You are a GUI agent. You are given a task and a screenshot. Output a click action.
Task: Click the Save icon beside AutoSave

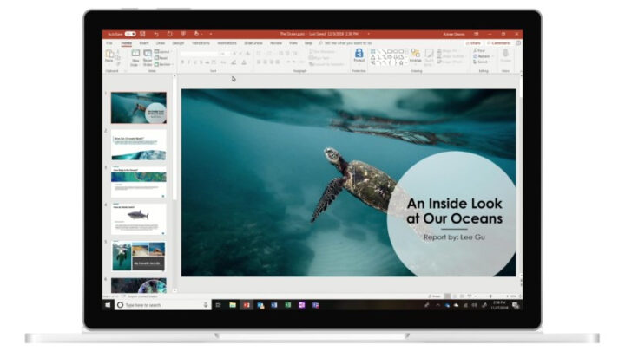(x=142, y=34)
